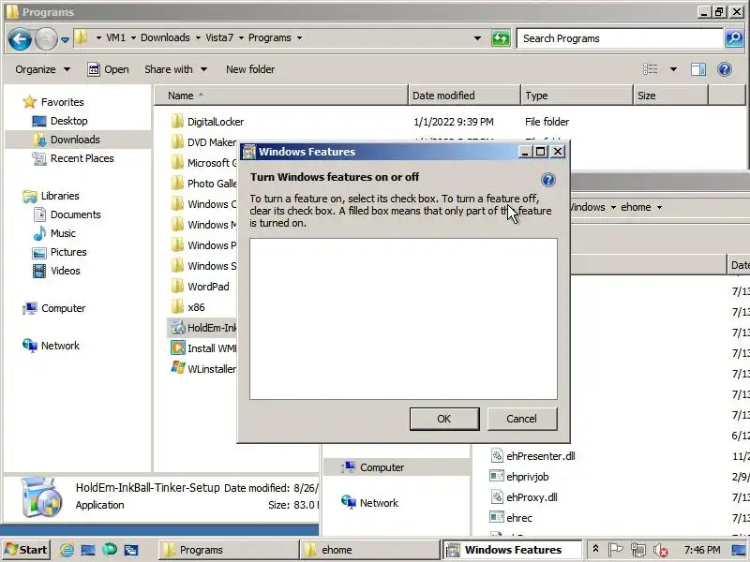Sort by the Type column header
Image resolution: width=750 pixels, height=562 pixels.
[577, 96]
